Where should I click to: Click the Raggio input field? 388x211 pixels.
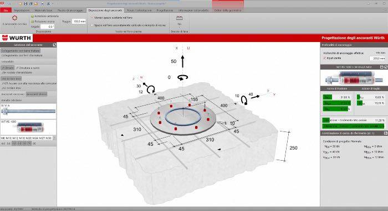(x=79, y=22)
